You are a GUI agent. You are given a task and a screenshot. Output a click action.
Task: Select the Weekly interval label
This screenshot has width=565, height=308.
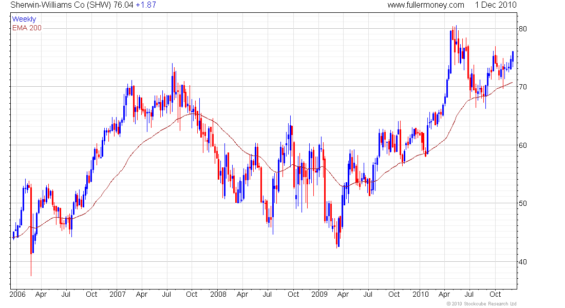pyautogui.click(x=24, y=20)
